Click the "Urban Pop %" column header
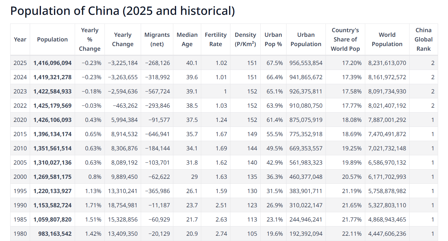 pyautogui.click(x=273, y=40)
